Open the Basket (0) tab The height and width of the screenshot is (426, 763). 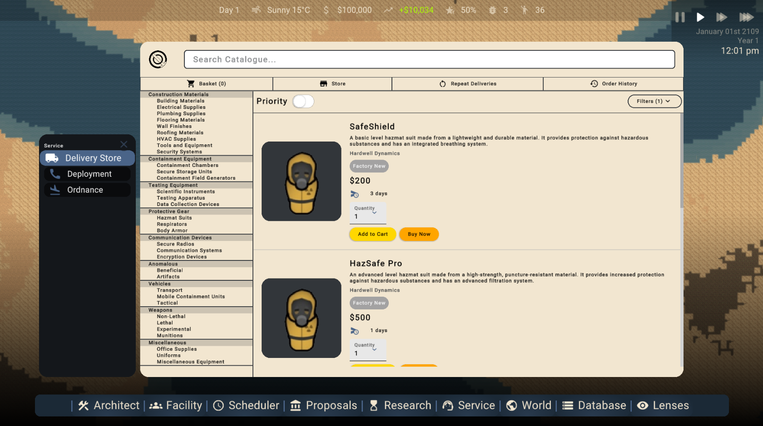pos(207,83)
